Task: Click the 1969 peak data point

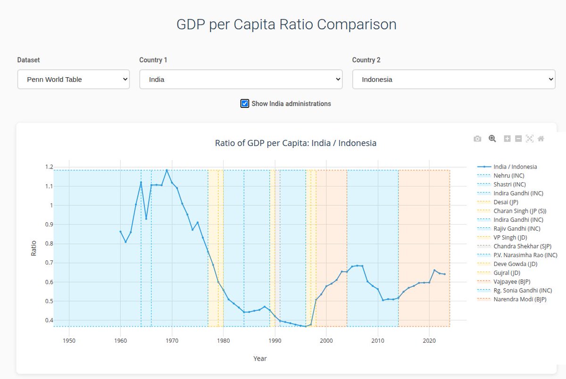Action: click(166, 170)
